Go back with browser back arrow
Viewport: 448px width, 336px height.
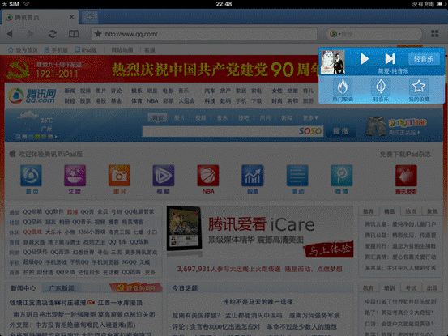click(10, 34)
